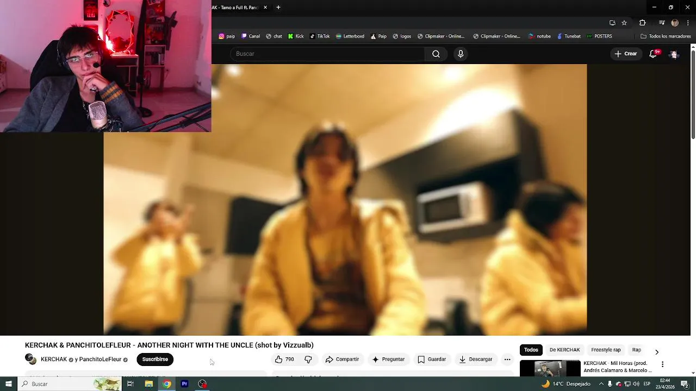Open the YouTube account avatar menu

674,54
